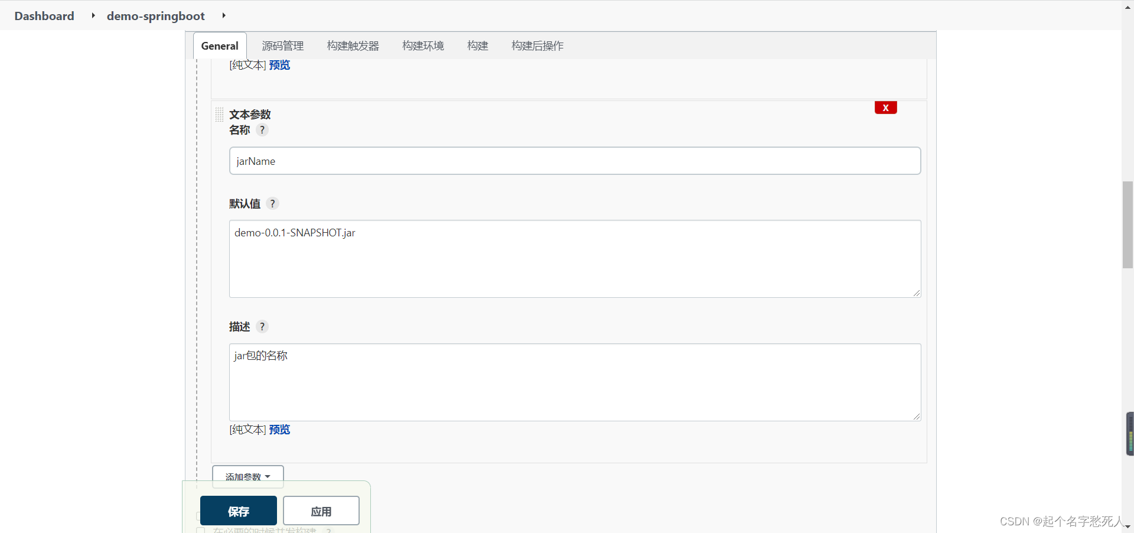The image size is (1134, 533).
Task: Switch to 构建触发器 tab
Action: click(x=353, y=45)
